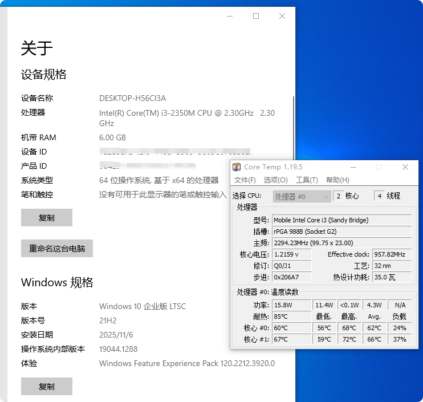The image size is (423, 402).
Task: Click 核心 #1 current temperature 67°C
Action: pos(292,339)
